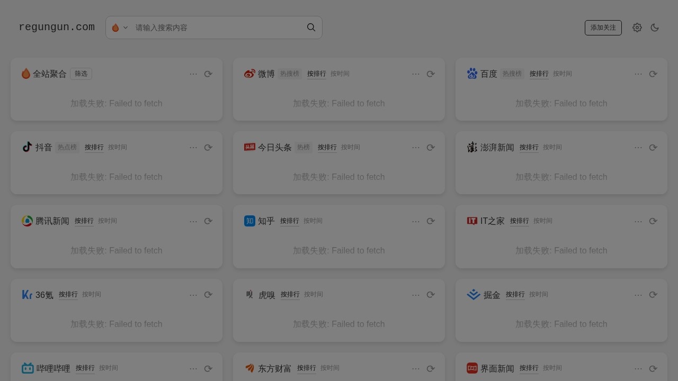Open the flame search-source dropdown

(x=120, y=28)
